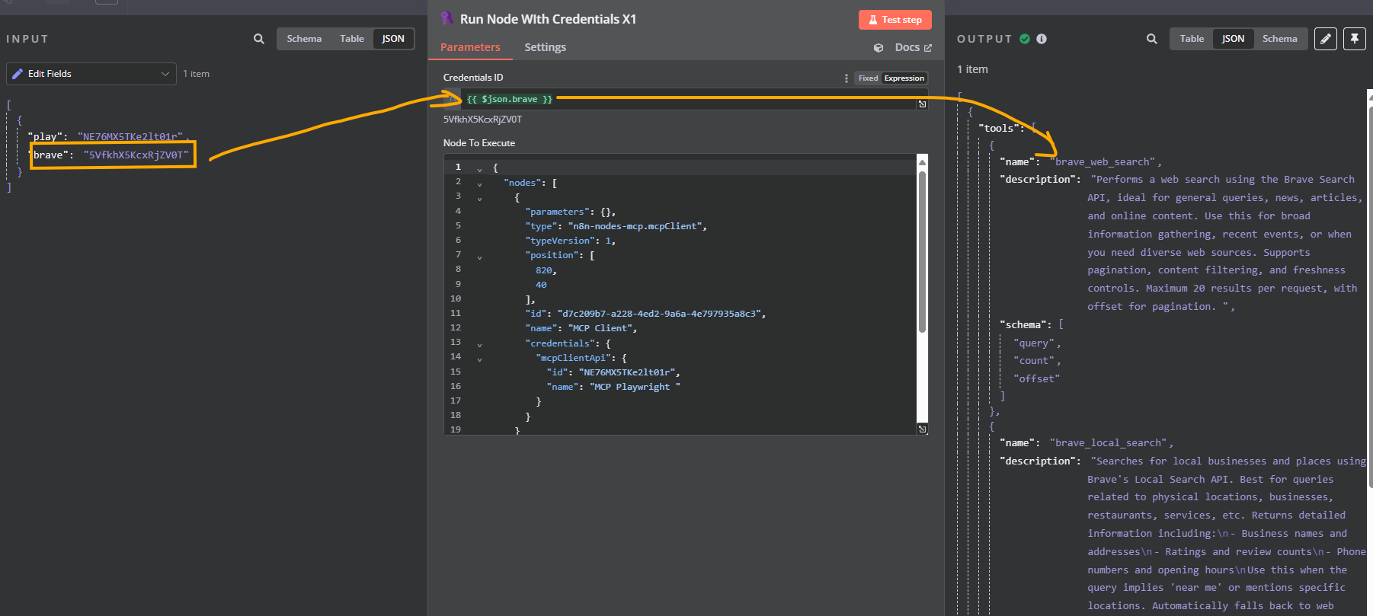Click the pencil edit output icon

(1326, 39)
